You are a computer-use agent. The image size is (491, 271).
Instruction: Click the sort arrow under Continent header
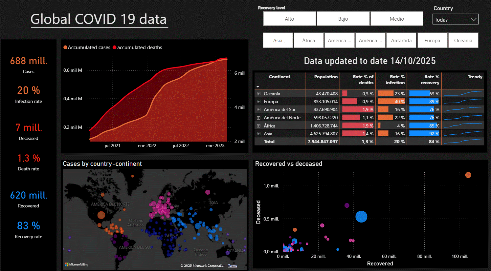(258, 87)
